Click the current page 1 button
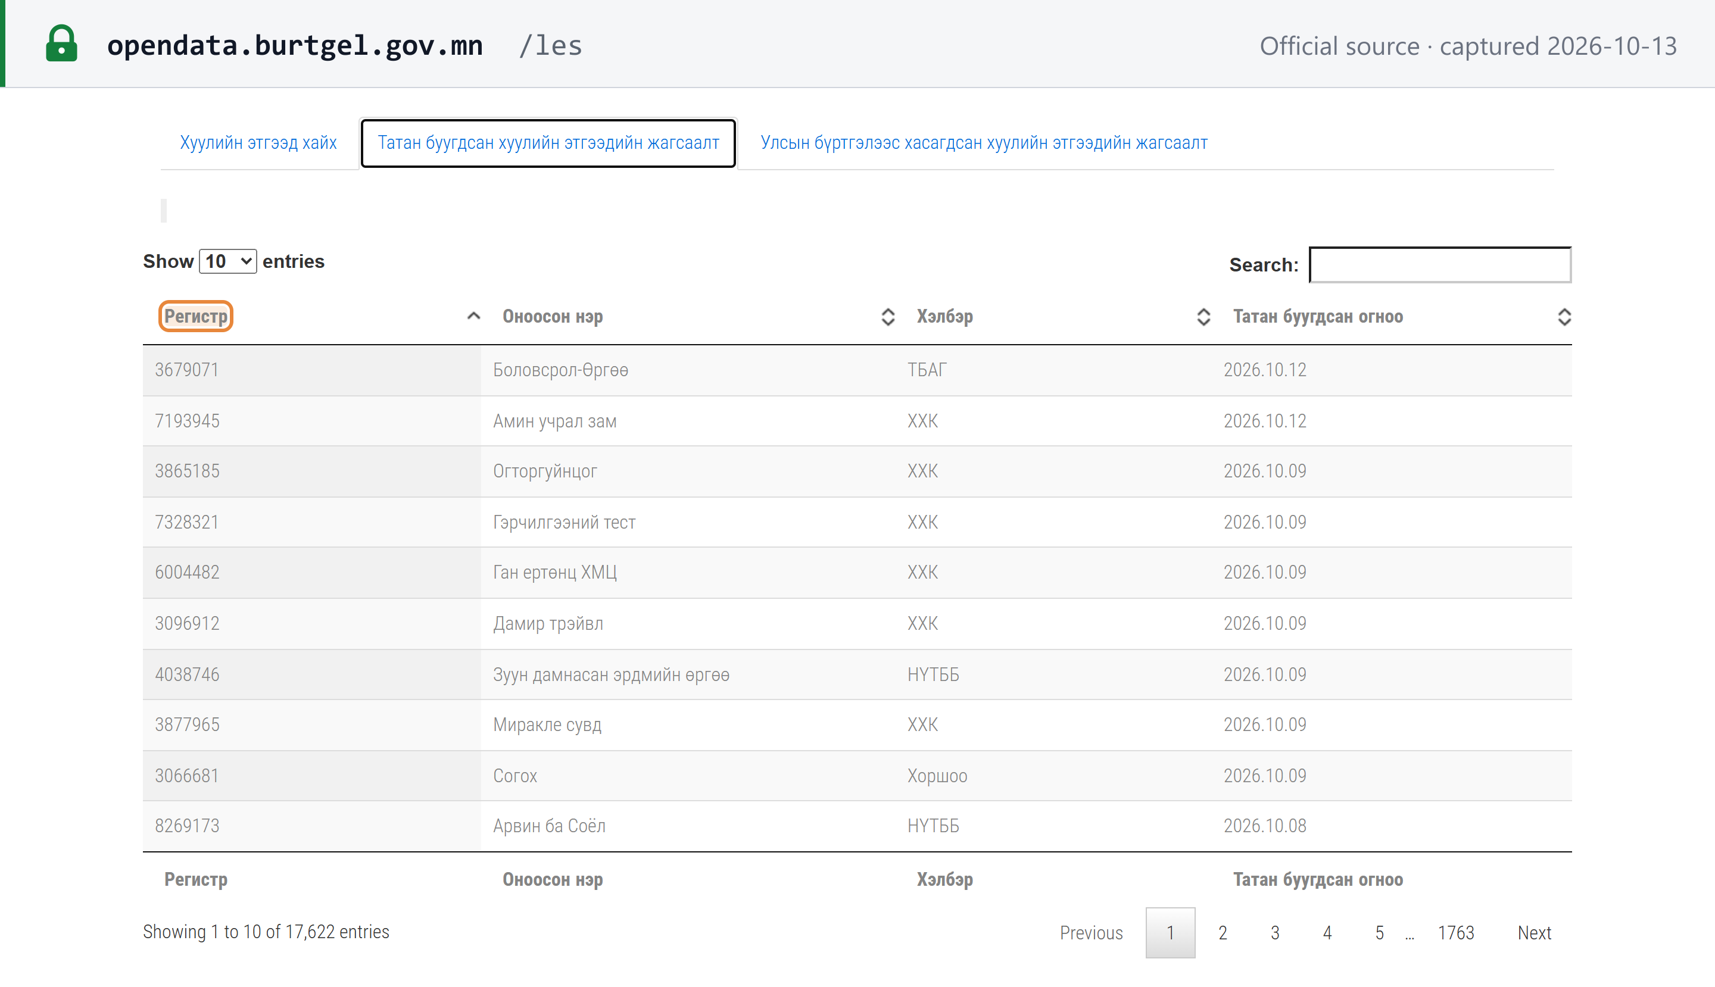The image size is (1715, 987). (x=1170, y=933)
